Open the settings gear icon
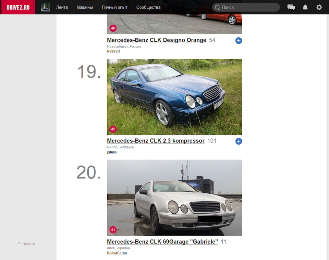The height and width of the screenshot is (260, 329). coord(319,7)
